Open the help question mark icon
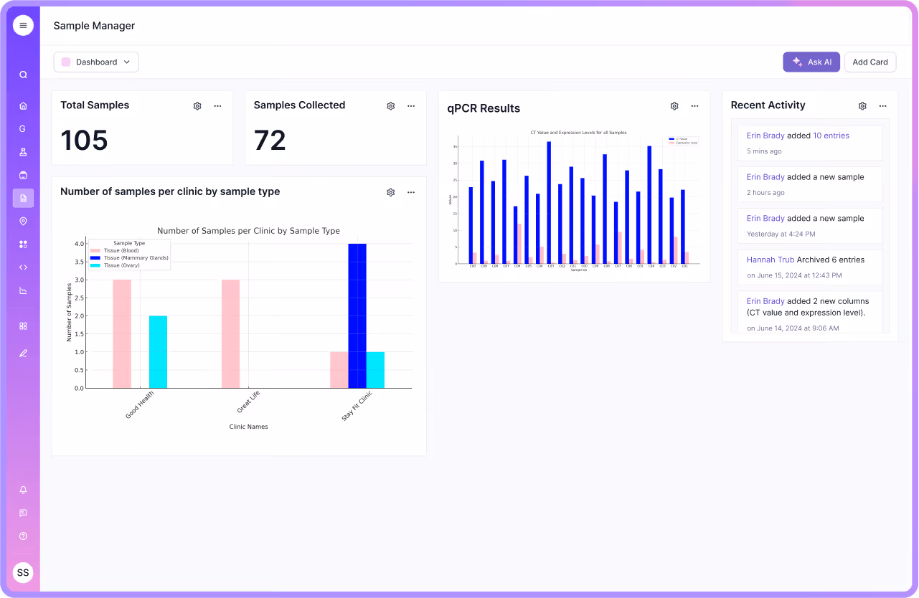The height and width of the screenshot is (598, 919). (22, 536)
